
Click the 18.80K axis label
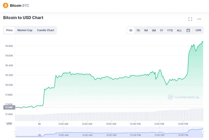[x=9, y=46]
